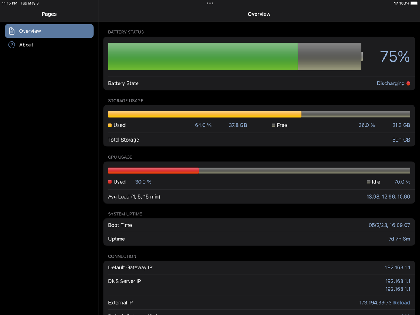The width and height of the screenshot is (420, 315).
Task: Tap the Wi-Fi status icon
Action: click(x=396, y=3)
